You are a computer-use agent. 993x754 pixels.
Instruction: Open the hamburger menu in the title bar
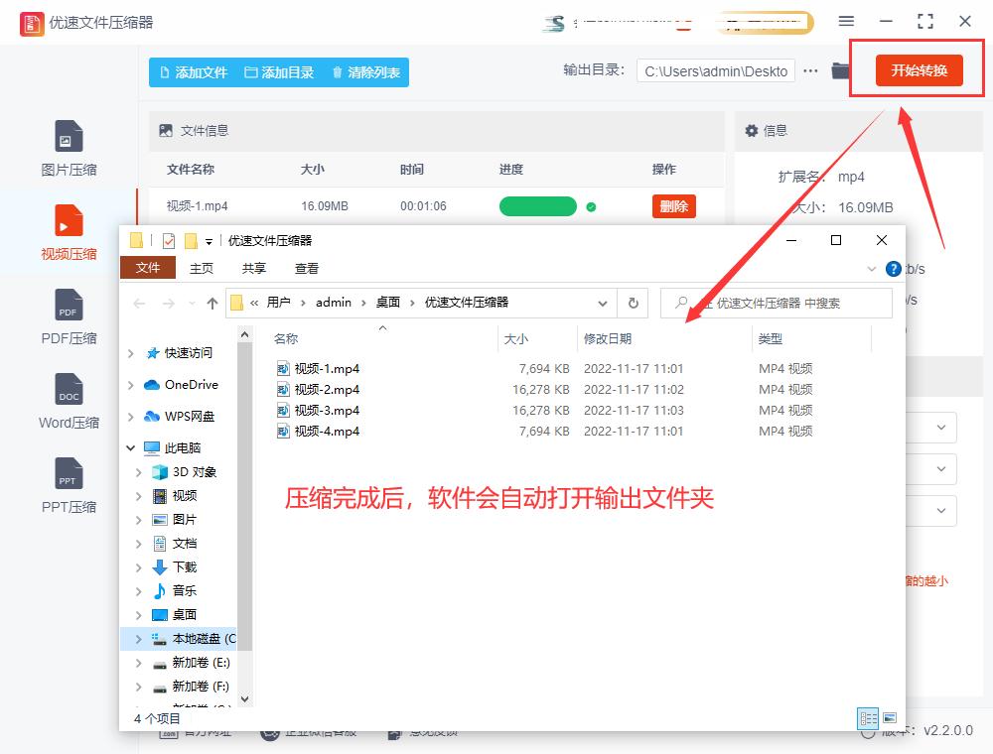(x=847, y=21)
